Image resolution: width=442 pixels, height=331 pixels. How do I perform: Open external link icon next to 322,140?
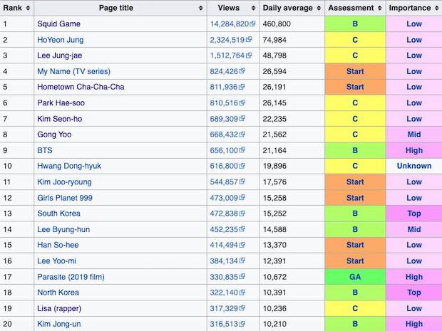pos(242,292)
